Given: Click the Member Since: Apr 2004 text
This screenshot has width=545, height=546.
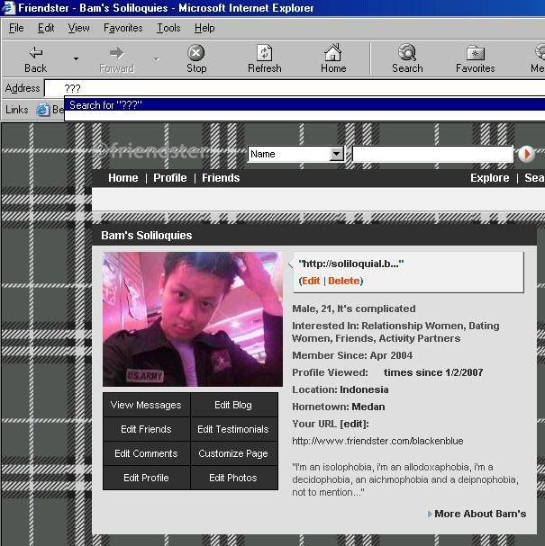Looking at the screenshot, I should 352,355.
